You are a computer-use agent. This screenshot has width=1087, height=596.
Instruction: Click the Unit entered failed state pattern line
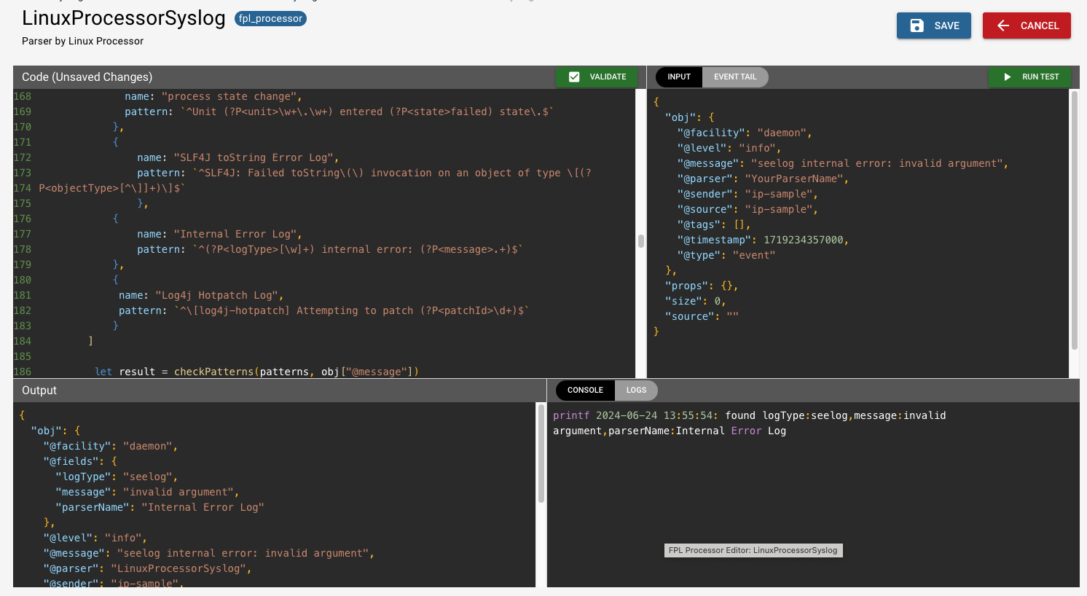(339, 111)
